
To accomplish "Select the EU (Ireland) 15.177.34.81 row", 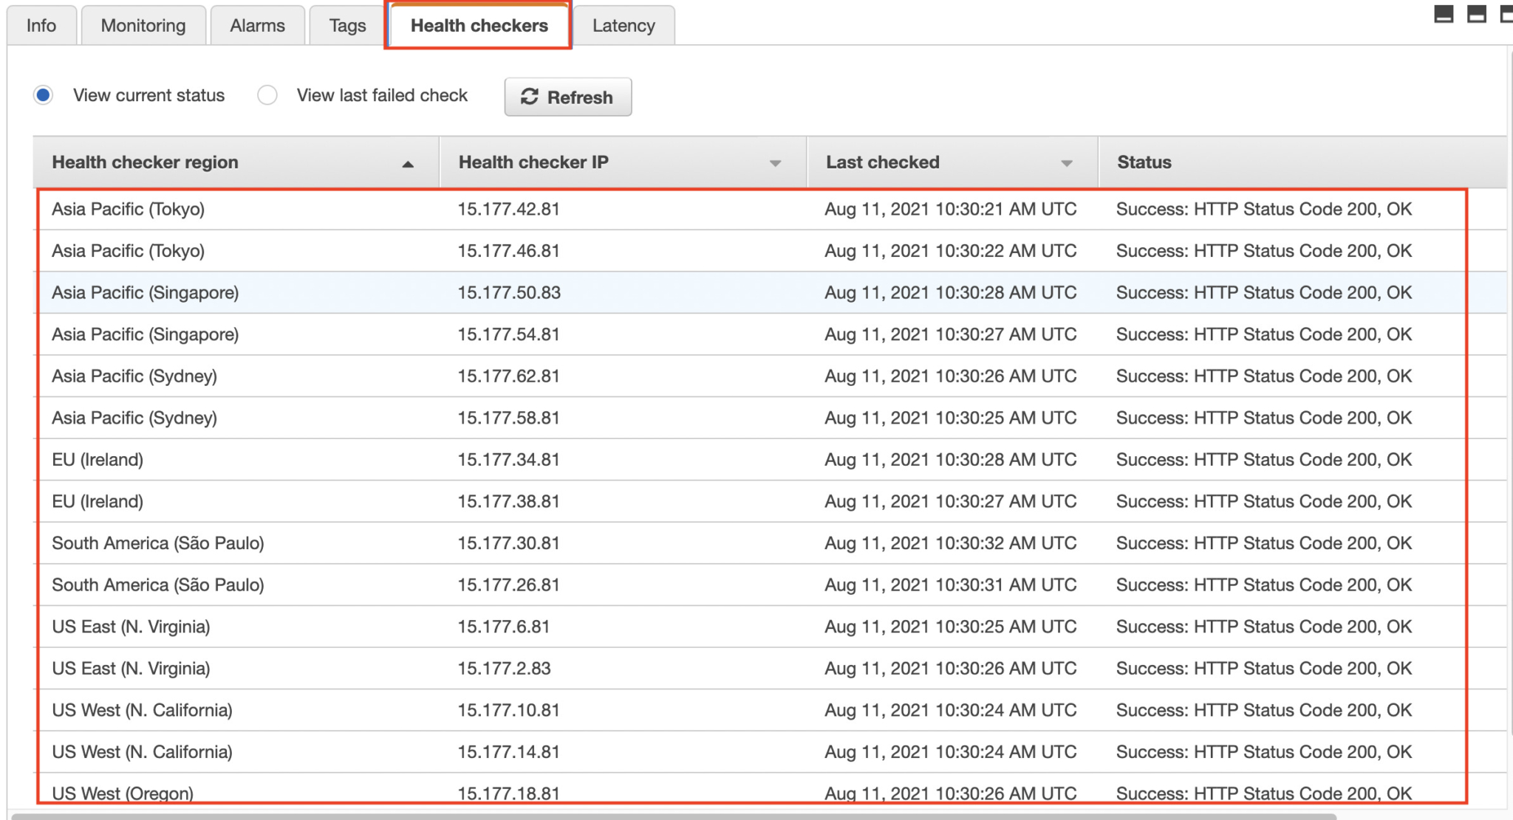I will point(508,460).
